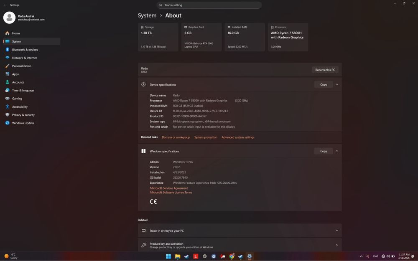Open Google Chrome from the taskbar
This screenshot has height=261, width=418.
point(232,256)
